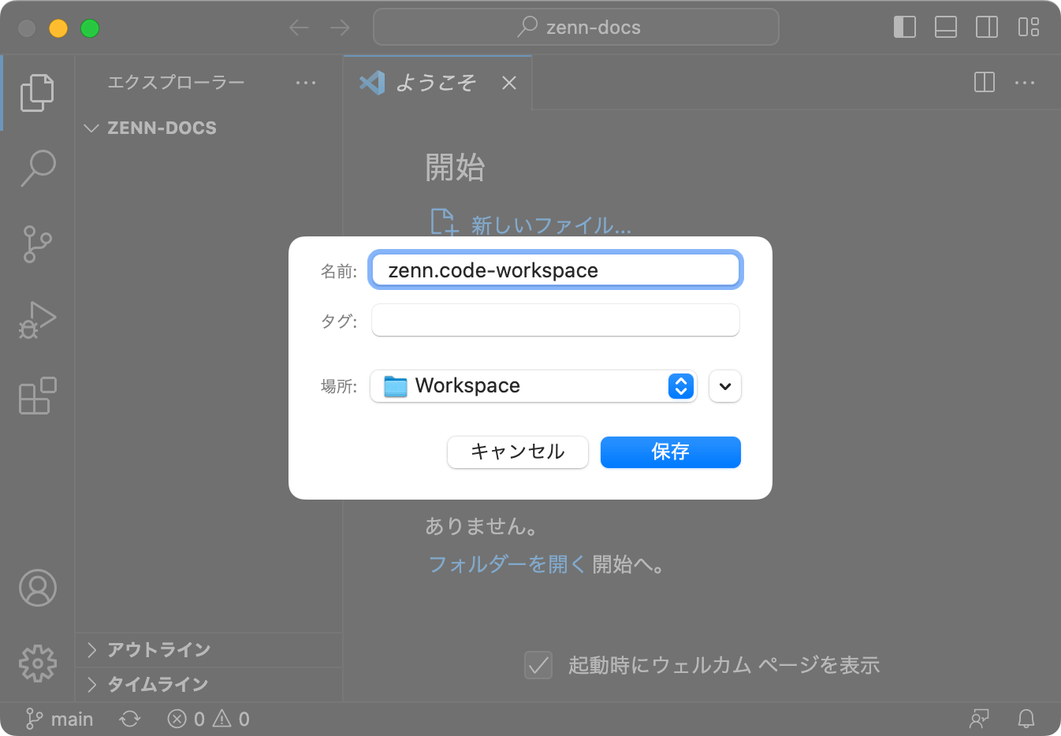Screen dimensions: 1061x736
Task: Open the errors and warnings status indicator
Action: (209, 719)
